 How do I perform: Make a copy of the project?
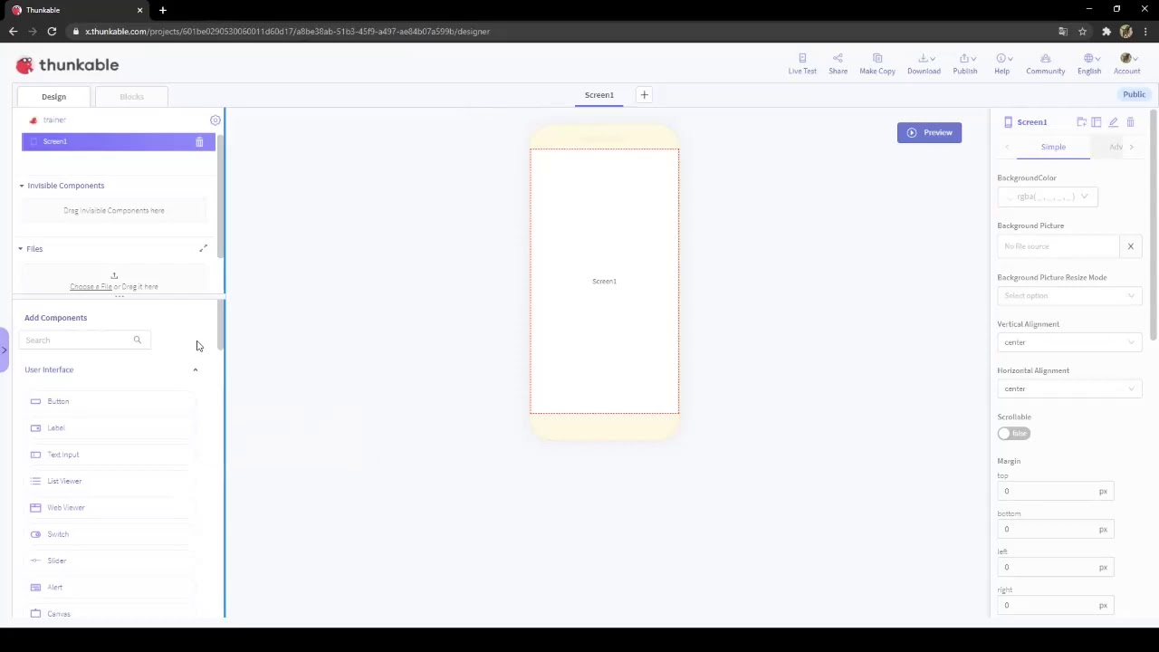(876, 64)
